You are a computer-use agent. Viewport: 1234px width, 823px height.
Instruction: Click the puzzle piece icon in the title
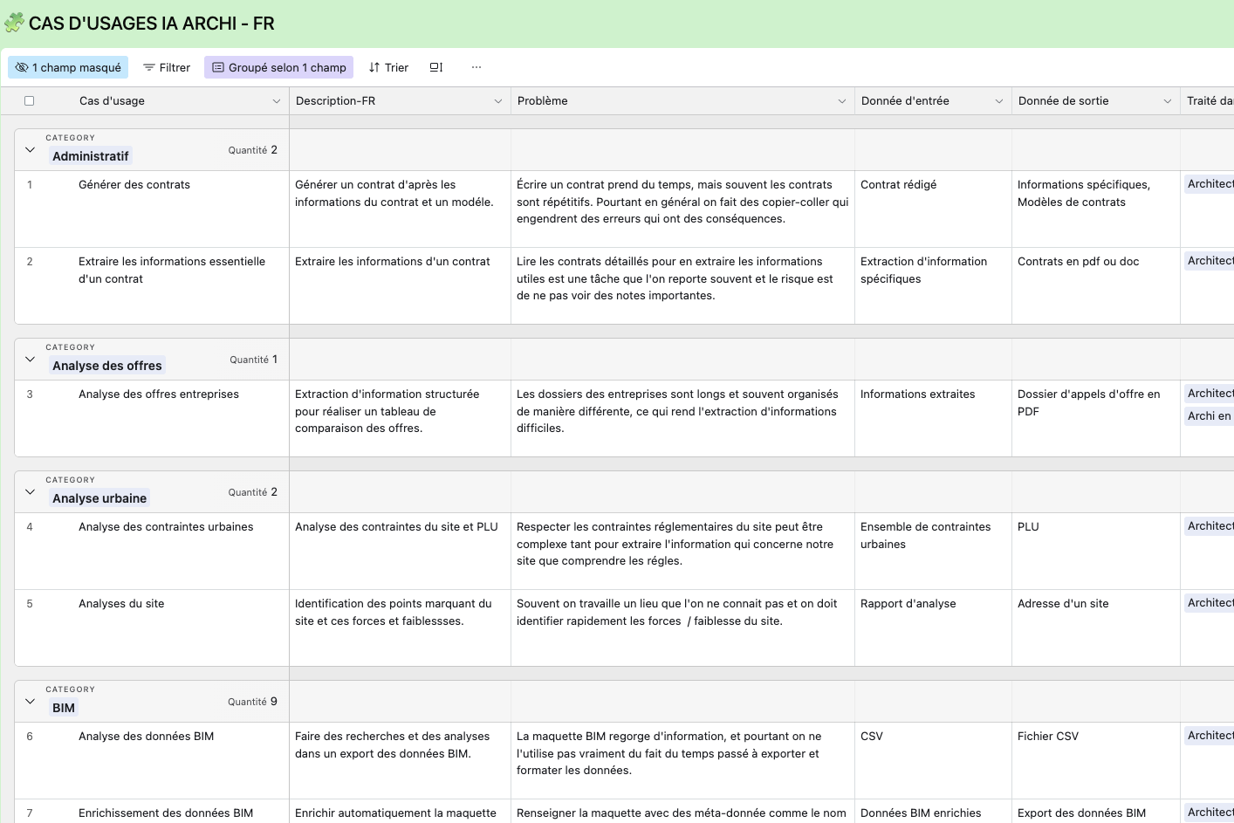14,23
